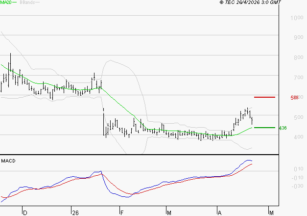
Task: Click the red resistance level line
Action: point(264,97)
